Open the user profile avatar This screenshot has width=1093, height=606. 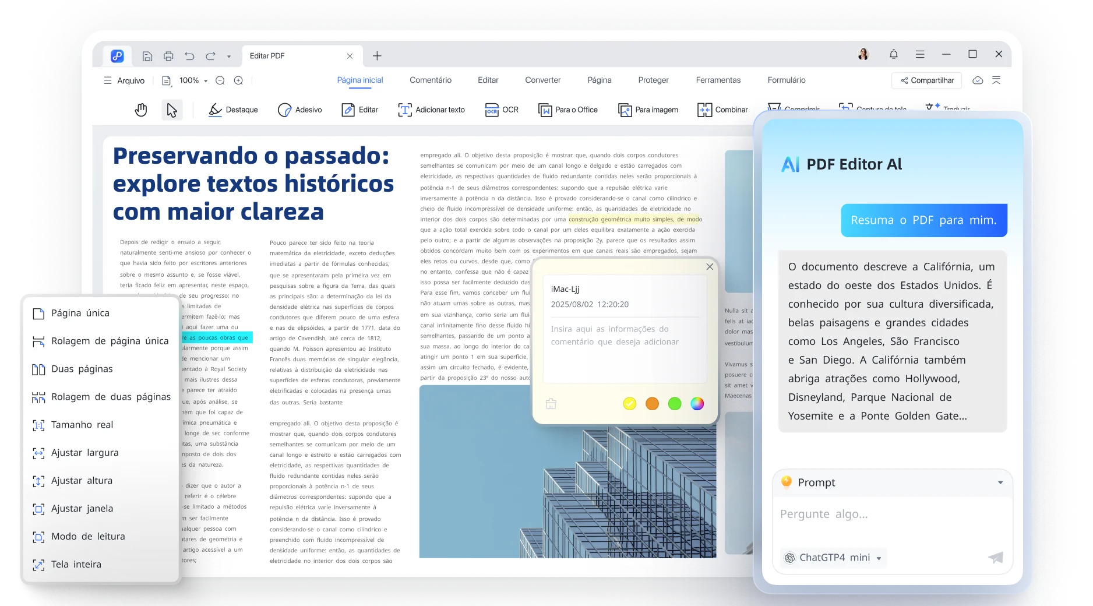[x=863, y=54]
